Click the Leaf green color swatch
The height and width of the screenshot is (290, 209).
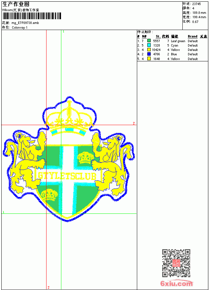[x=149, y=41]
